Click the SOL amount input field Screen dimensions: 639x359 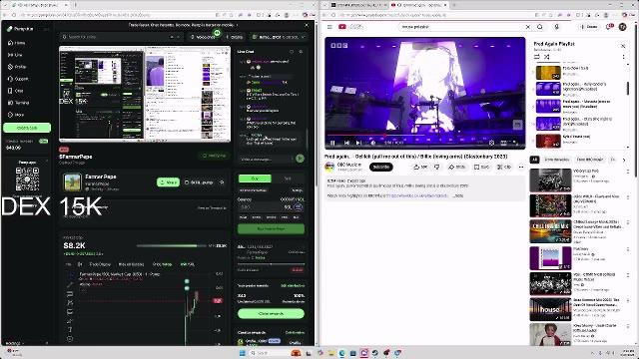(x=266, y=207)
